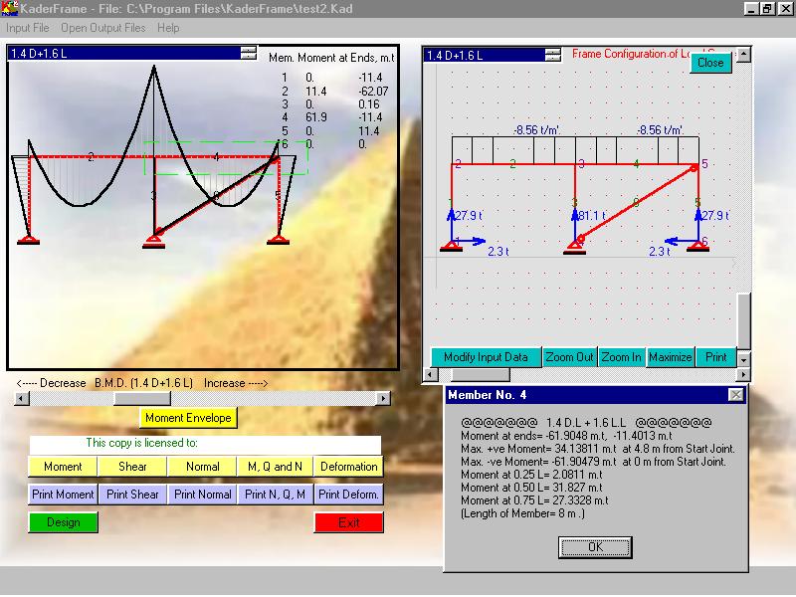
Task: Click the B.M.D. scale slider thumb
Action: coord(129,398)
